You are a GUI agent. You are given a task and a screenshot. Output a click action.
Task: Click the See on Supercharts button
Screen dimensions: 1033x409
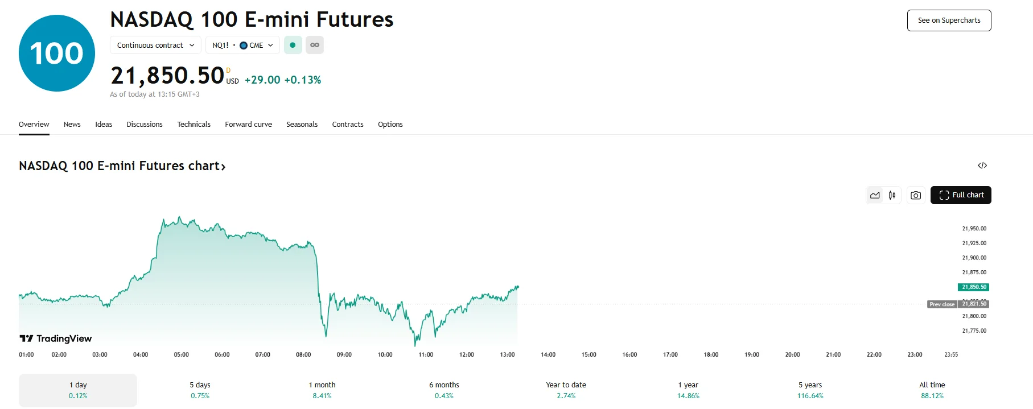coord(949,20)
